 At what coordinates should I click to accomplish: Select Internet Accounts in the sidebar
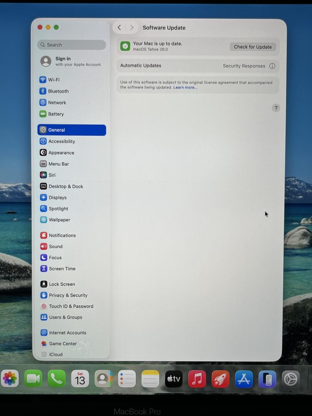tap(72, 333)
